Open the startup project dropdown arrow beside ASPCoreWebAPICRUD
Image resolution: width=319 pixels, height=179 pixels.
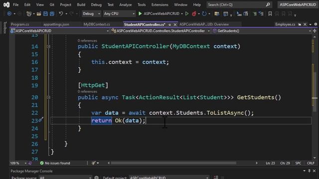[x=182, y=14]
